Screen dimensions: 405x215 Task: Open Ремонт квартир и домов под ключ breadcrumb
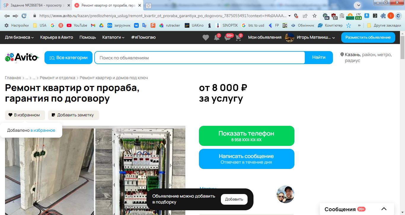(x=114, y=78)
